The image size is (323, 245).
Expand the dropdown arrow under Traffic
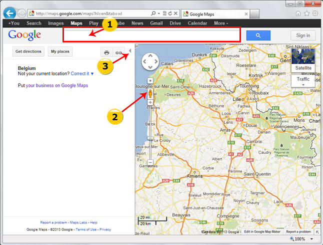click(303, 85)
